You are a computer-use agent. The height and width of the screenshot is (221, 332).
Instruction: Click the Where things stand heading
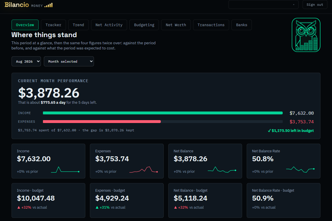pyautogui.click(x=44, y=35)
